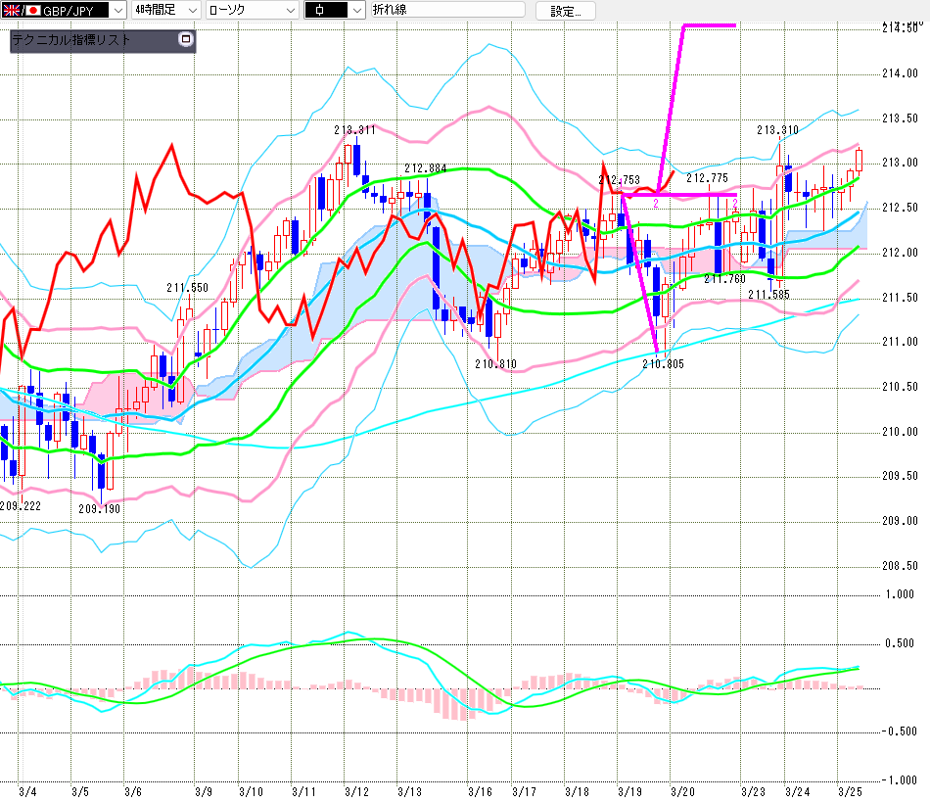Click the 213.311 high price label
This screenshot has width=930, height=802.
[353, 130]
